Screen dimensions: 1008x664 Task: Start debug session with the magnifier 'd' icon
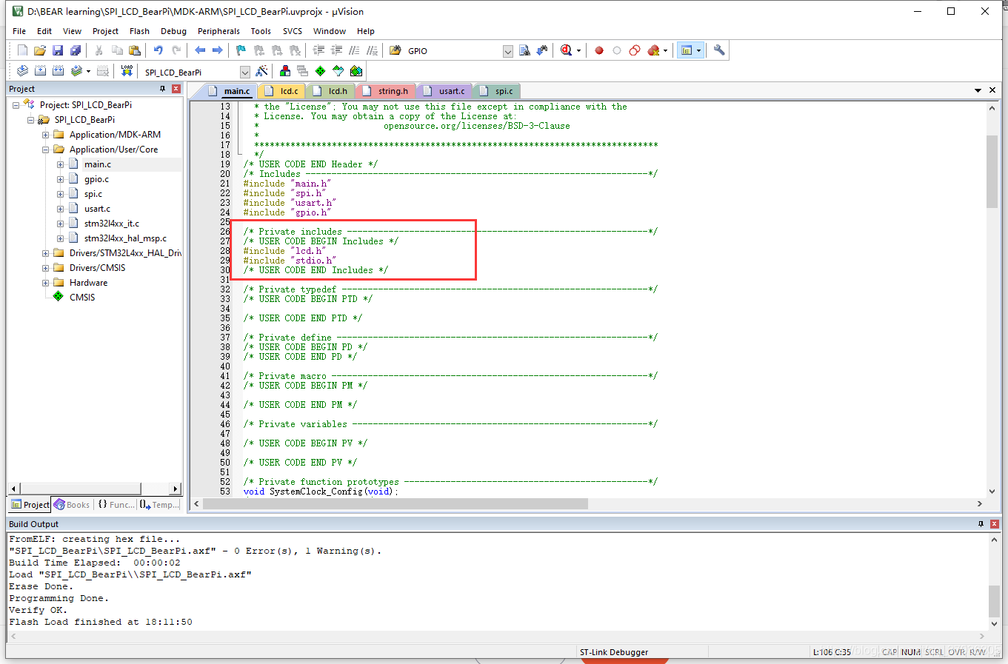(567, 50)
